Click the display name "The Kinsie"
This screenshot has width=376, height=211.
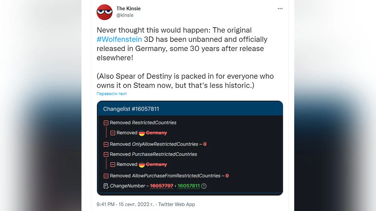pyautogui.click(x=128, y=8)
